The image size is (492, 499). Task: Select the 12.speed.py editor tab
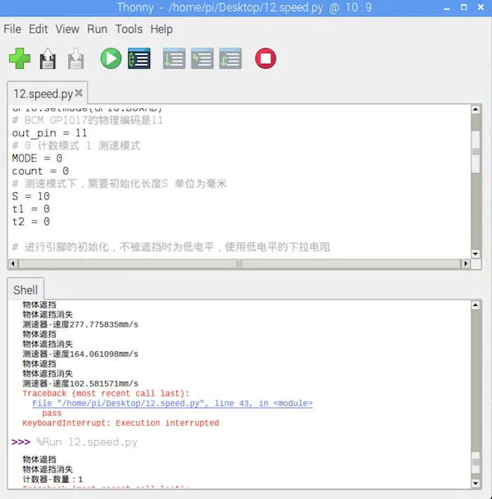pos(43,94)
